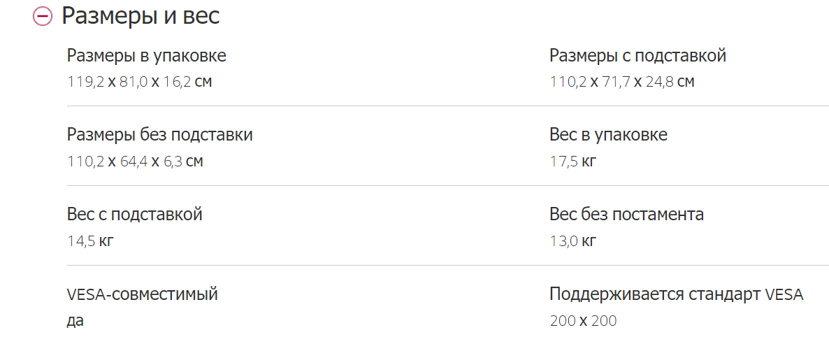
Task: Select the Размеры без подставки label
Action: (x=159, y=135)
